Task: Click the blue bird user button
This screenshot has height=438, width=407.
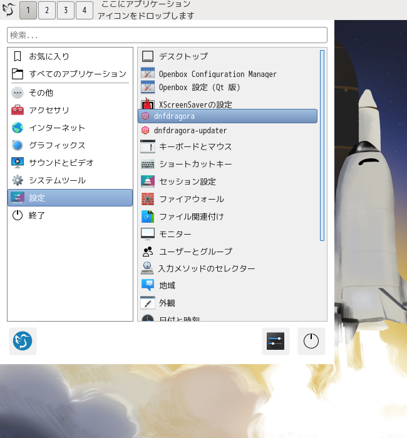Action: (23, 341)
